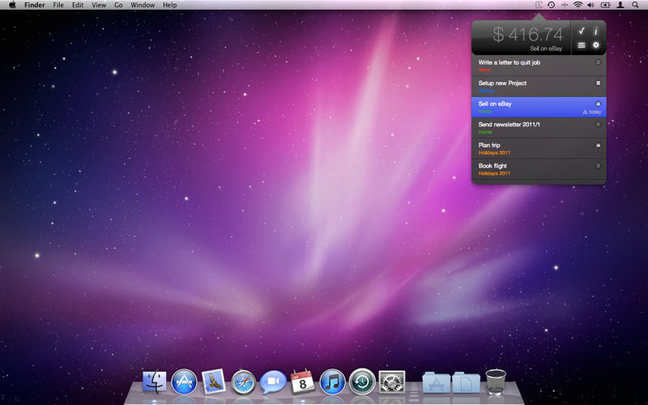Screen dimensions: 648x405
Task: Click the volume speaker icon in menu bar
Action: pos(590,5)
